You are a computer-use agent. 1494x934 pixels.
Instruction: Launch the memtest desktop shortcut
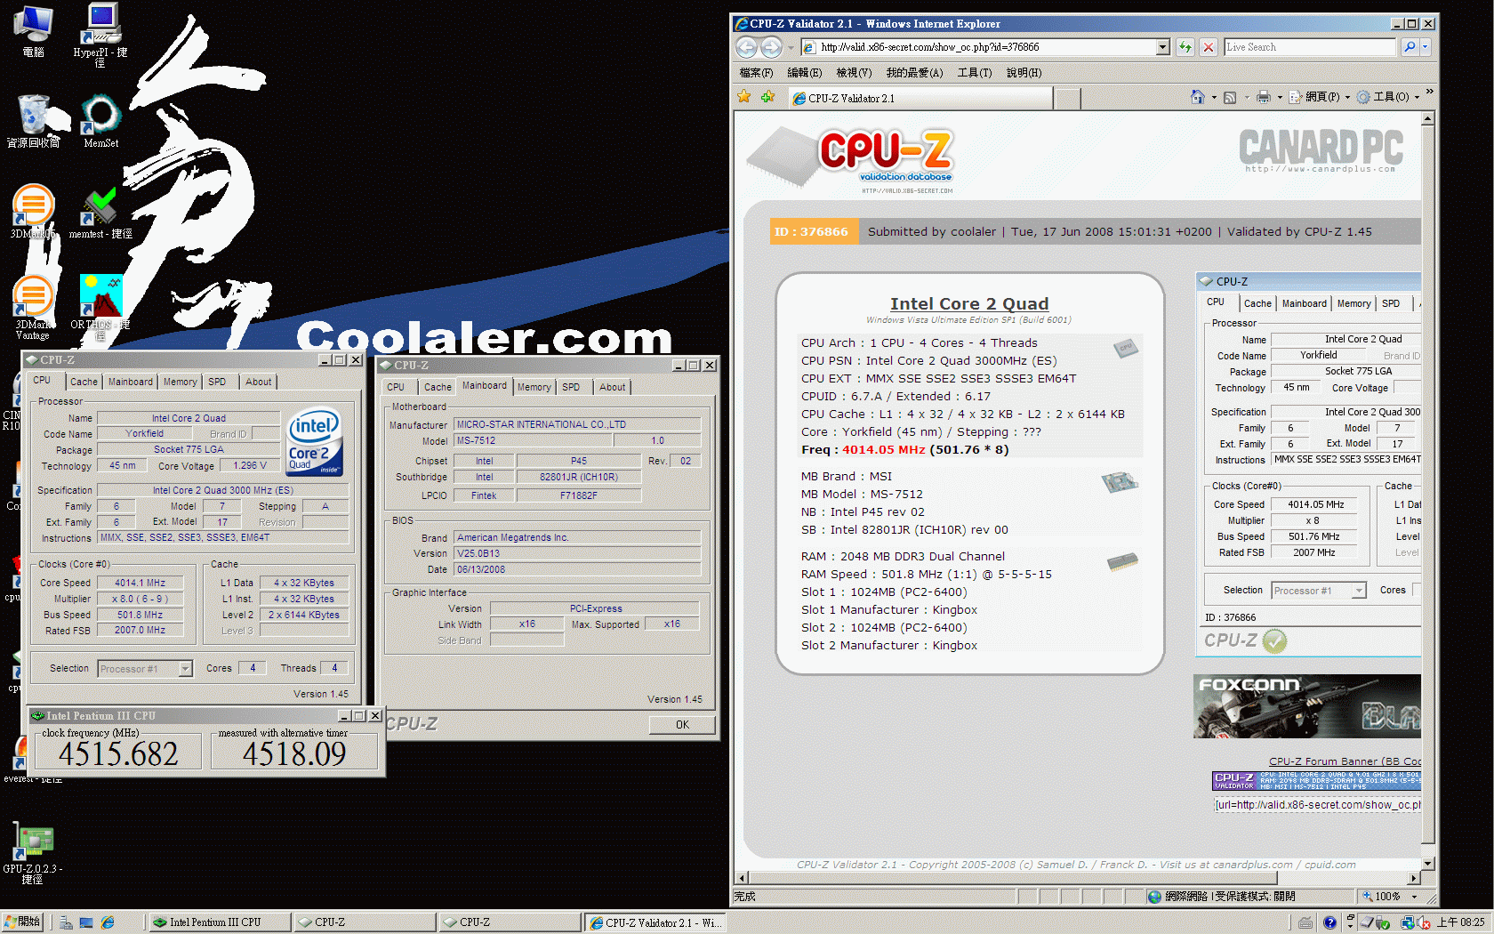pos(100,213)
